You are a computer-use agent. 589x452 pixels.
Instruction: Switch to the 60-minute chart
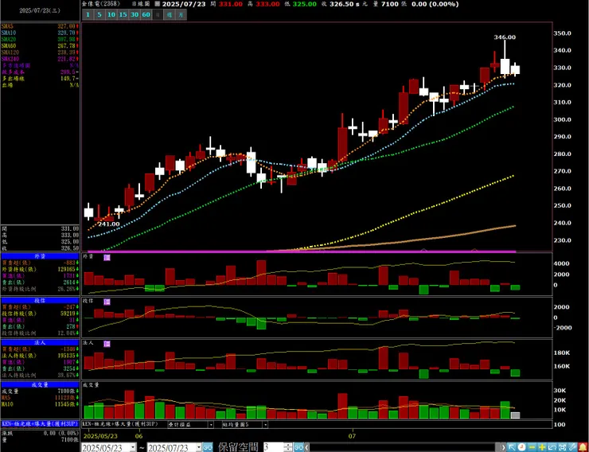pyautogui.click(x=146, y=14)
